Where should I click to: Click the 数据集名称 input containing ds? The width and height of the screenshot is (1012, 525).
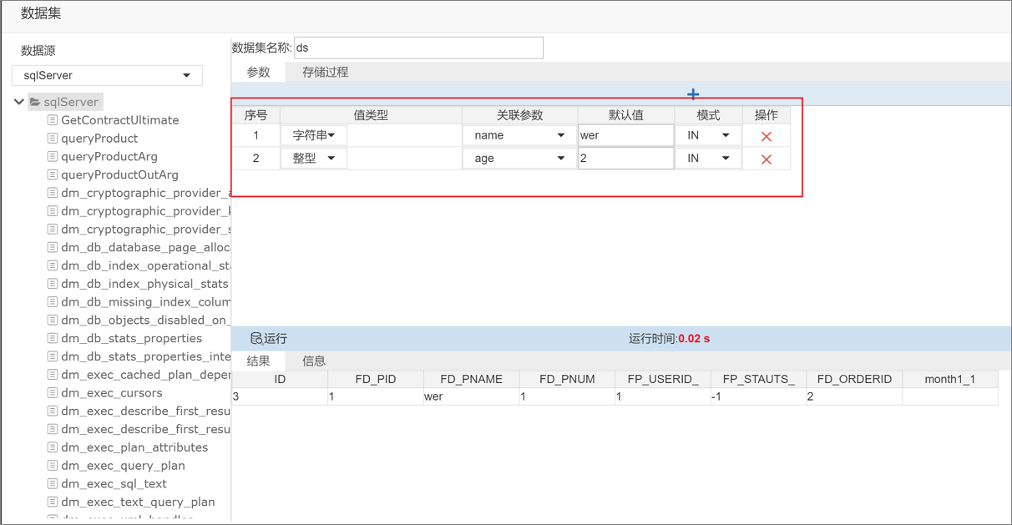tap(418, 48)
